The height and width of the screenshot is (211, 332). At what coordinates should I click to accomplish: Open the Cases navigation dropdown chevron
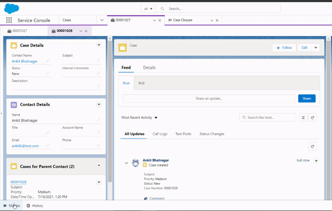point(102,20)
